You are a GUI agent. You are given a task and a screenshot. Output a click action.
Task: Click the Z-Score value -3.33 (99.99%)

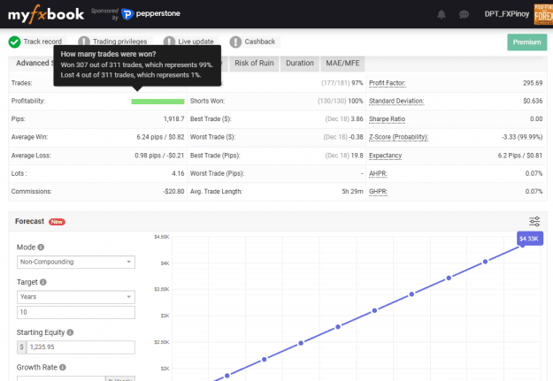[x=522, y=137]
